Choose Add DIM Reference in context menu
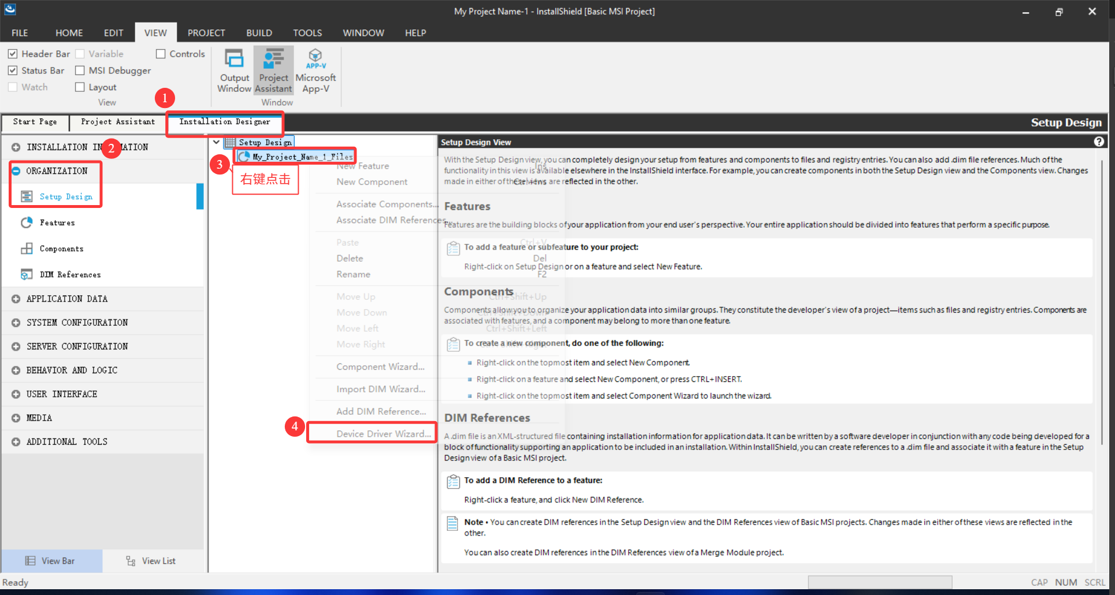 (381, 411)
